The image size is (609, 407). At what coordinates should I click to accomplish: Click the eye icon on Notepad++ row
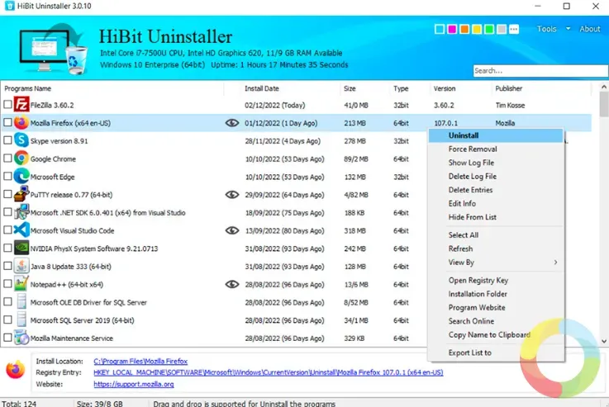232,284
